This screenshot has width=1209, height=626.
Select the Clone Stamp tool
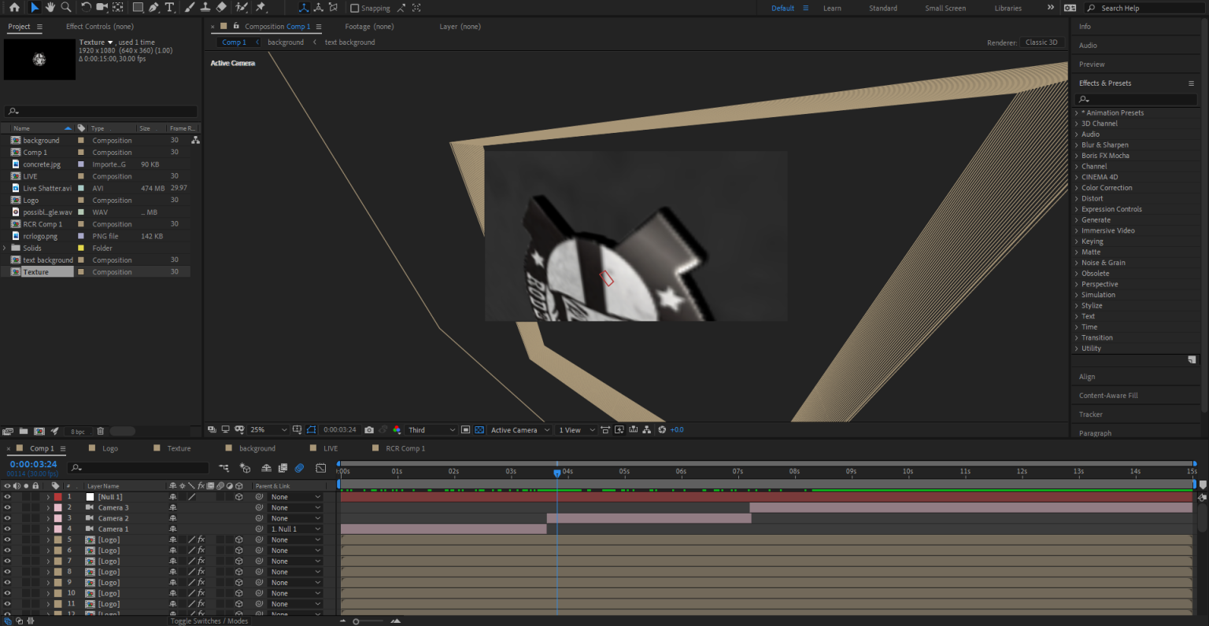205,7
